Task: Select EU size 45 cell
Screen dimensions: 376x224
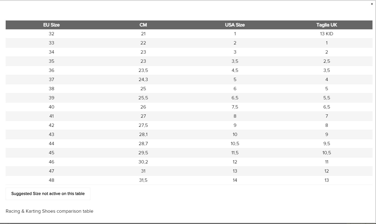Action: click(52, 153)
